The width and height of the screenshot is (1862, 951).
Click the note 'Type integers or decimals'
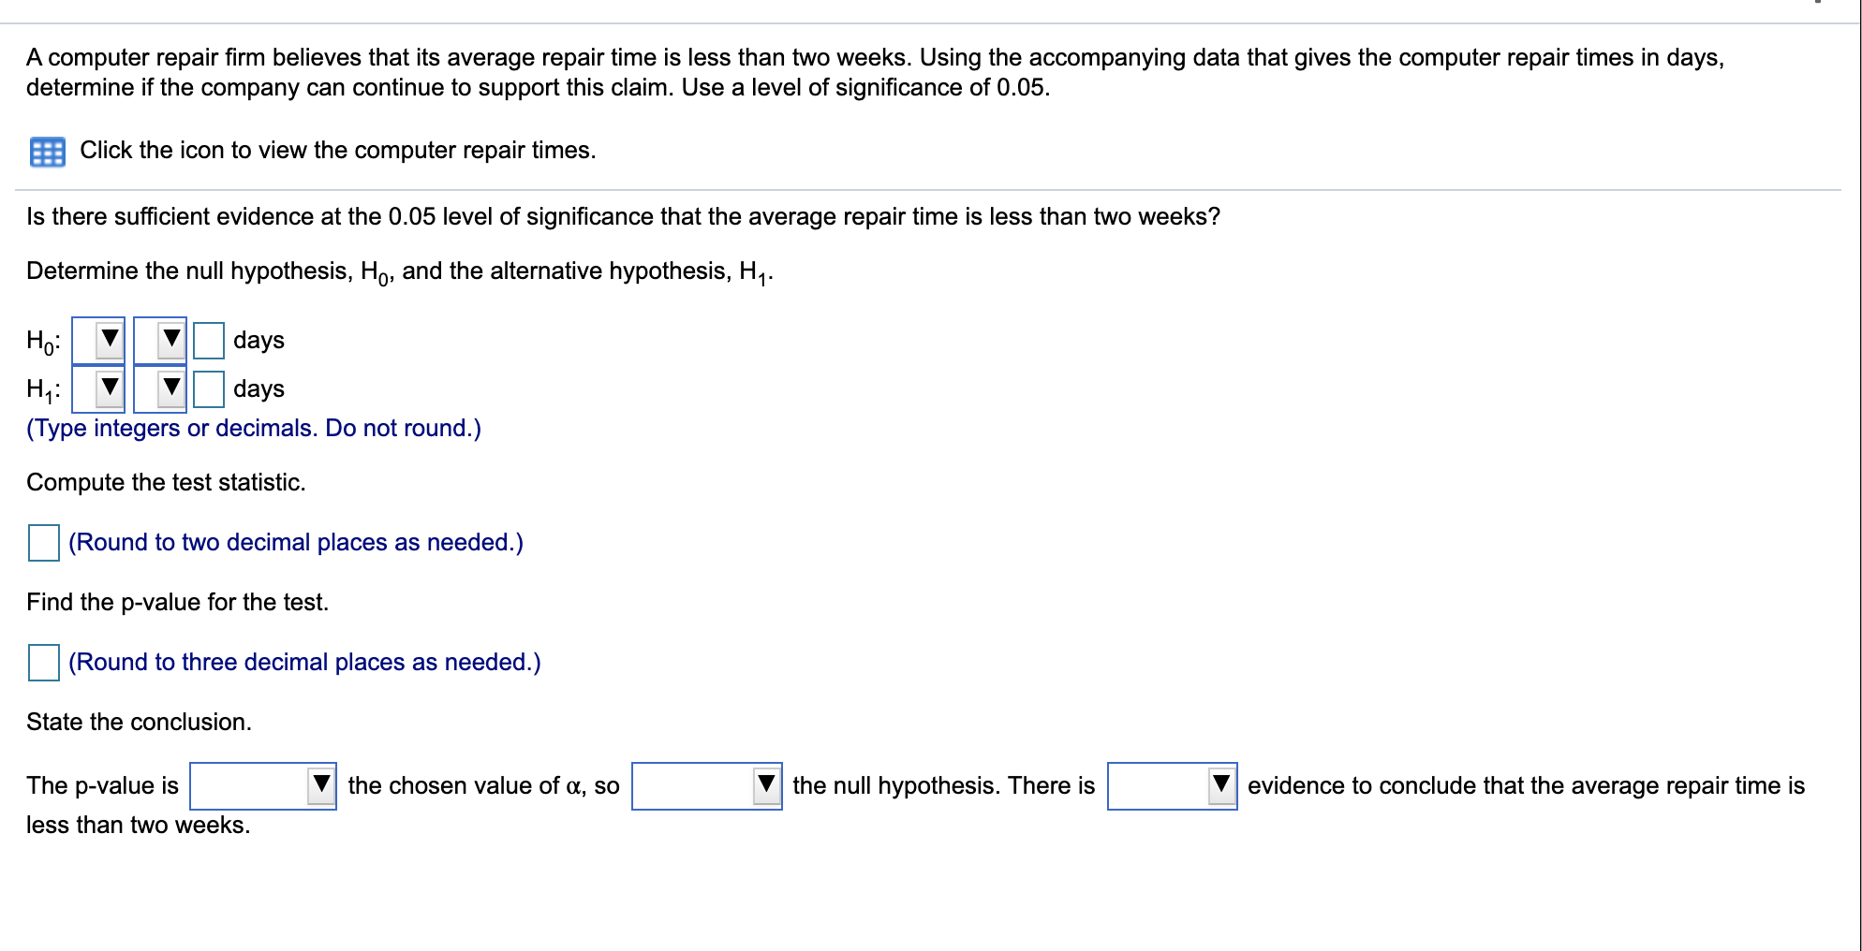coord(253,428)
